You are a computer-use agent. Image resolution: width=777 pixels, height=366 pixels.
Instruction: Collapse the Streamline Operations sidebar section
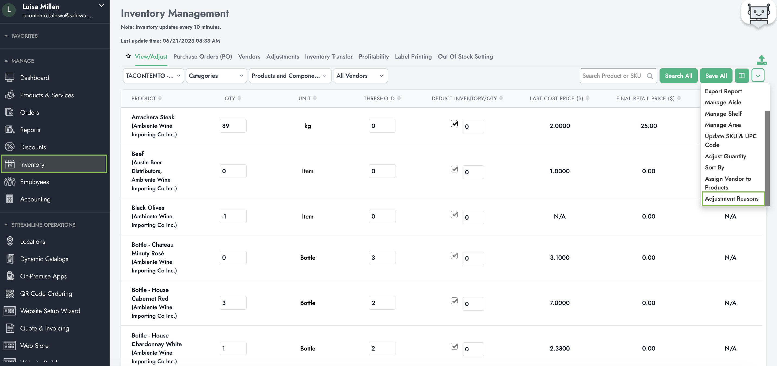click(6, 224)
